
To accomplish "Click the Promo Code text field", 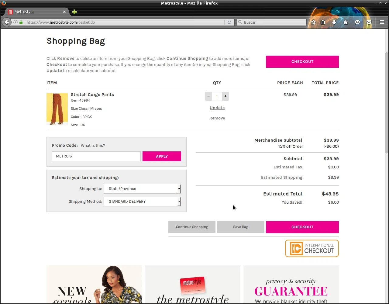I will (x=96, y=156).
